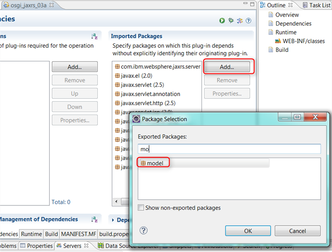Switch to the MANIFEST.MF tab
Screen dimensions: 332x252
79,234
